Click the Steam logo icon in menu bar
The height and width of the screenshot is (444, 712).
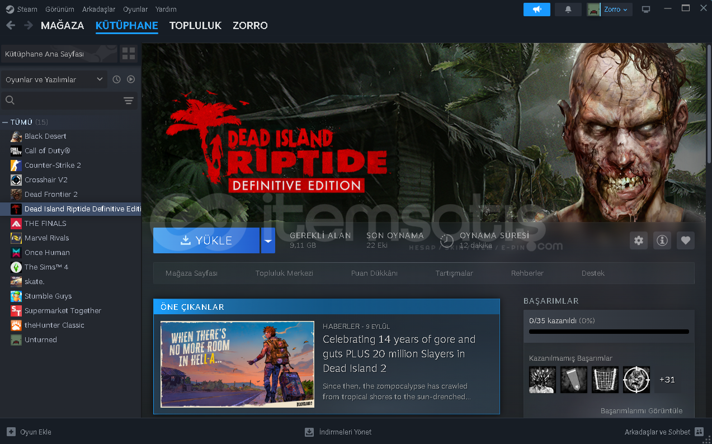click(10, 10)
